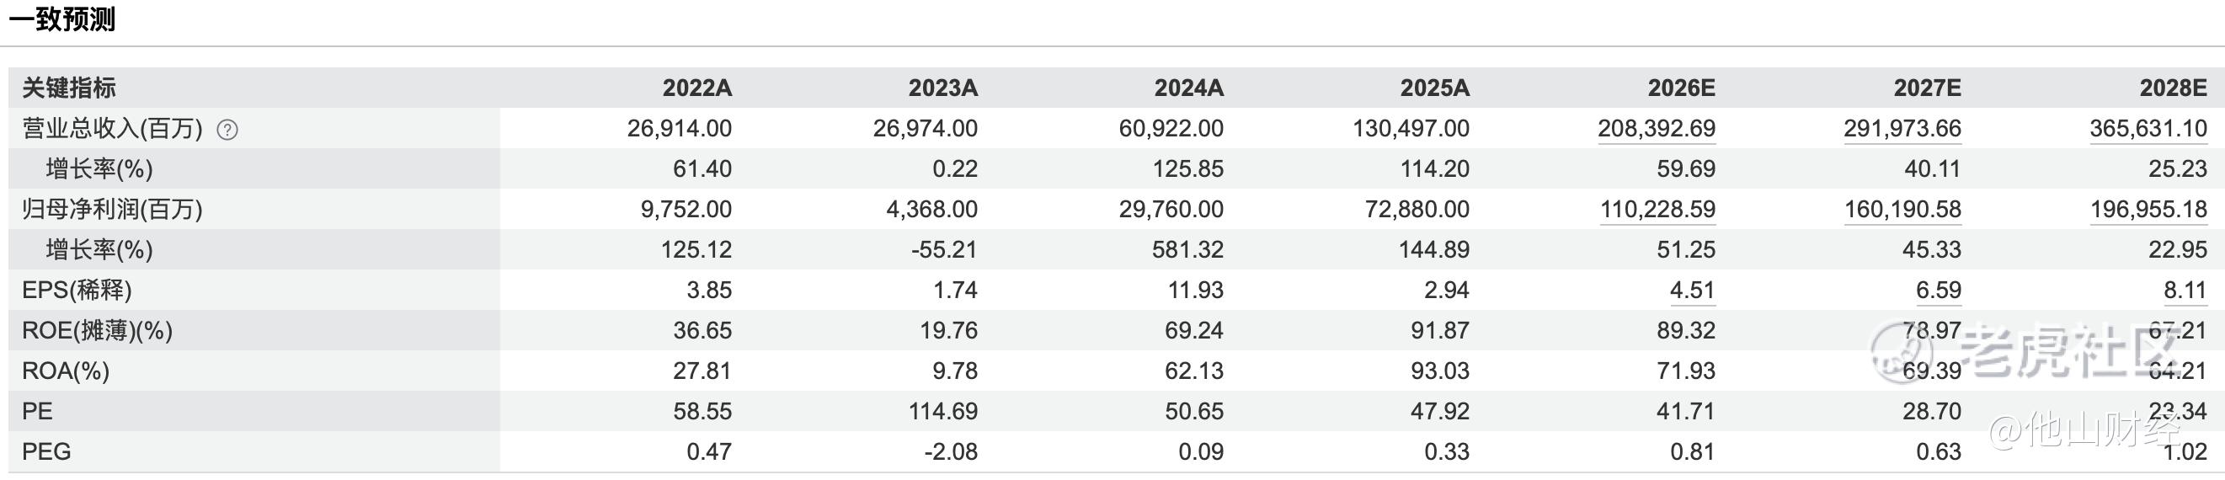Click the 一致预测 section title
Image resolution: width=2225 pixels, height=480 pixels.
point(62,19)
